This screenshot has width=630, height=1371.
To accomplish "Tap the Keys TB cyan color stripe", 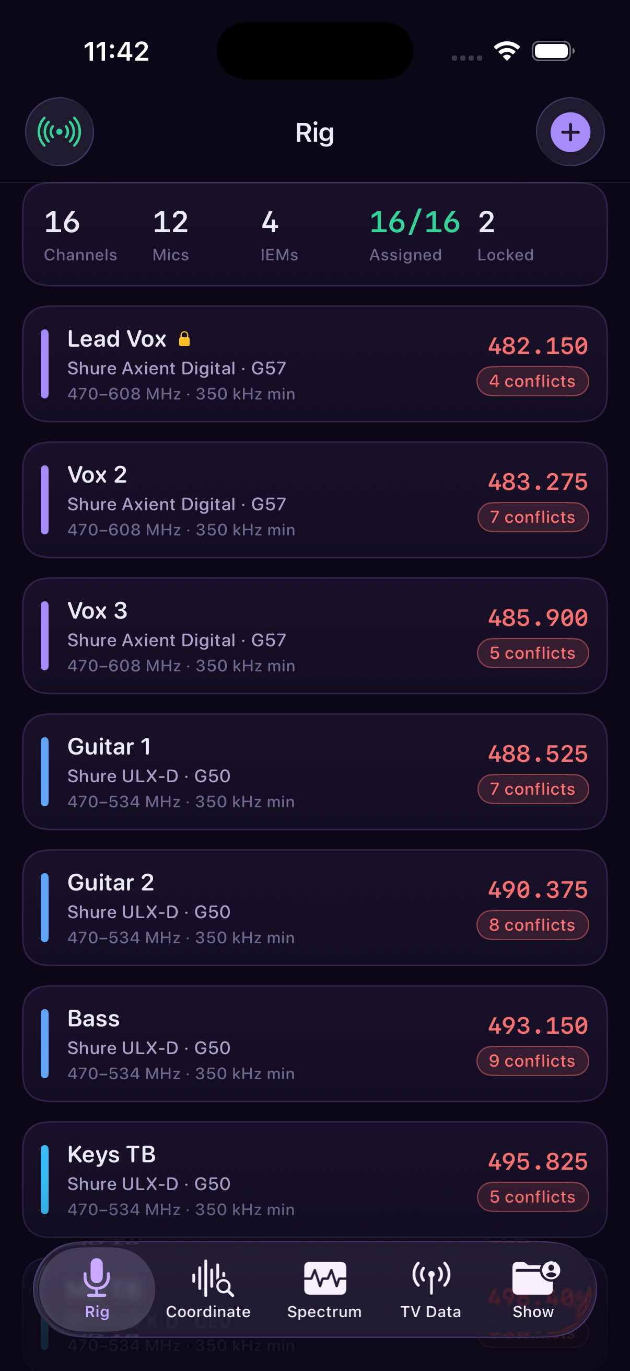I will [x=44, y=1180].
